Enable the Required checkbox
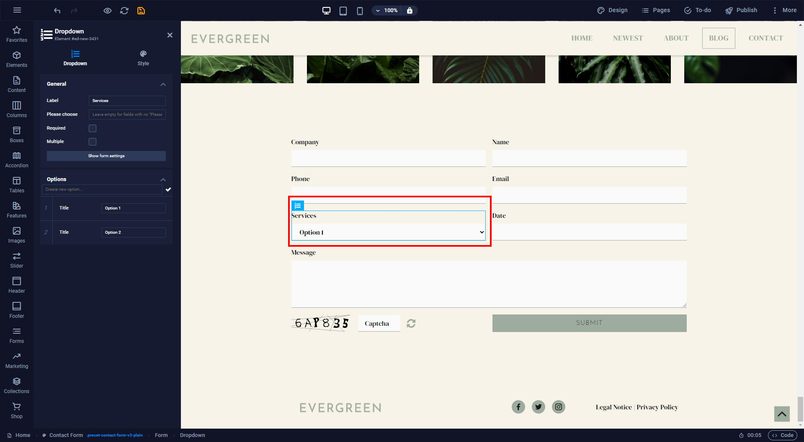 93,128
